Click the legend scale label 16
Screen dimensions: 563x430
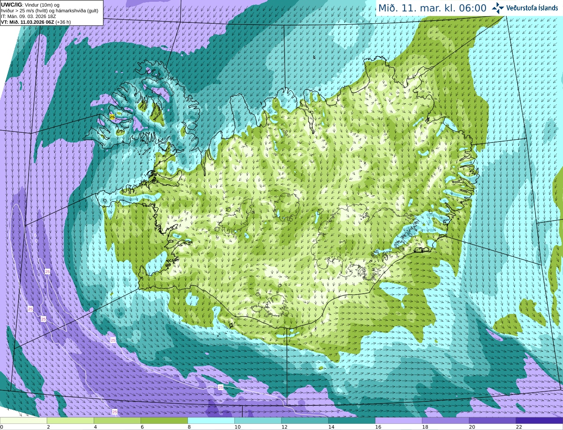(378, 427)
